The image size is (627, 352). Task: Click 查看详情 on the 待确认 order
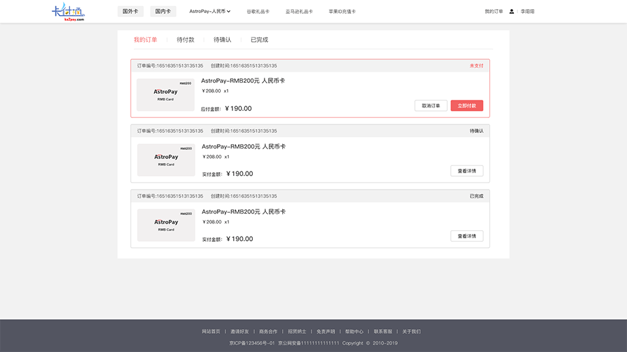coord(467,171)
